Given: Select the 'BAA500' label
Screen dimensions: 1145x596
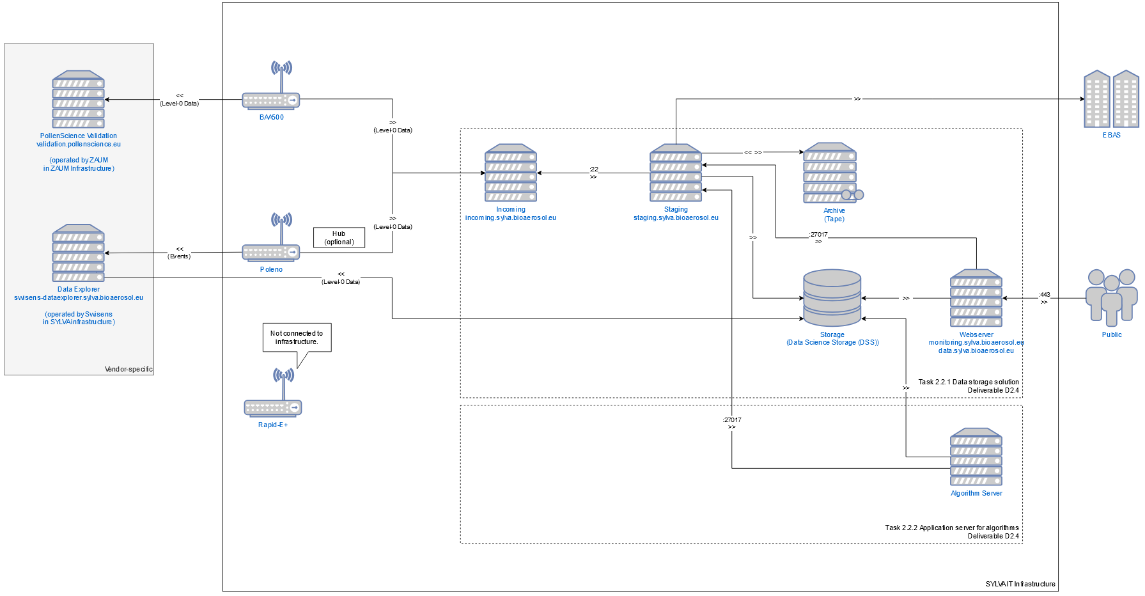Looking at the screenshot, I should 272,118.
